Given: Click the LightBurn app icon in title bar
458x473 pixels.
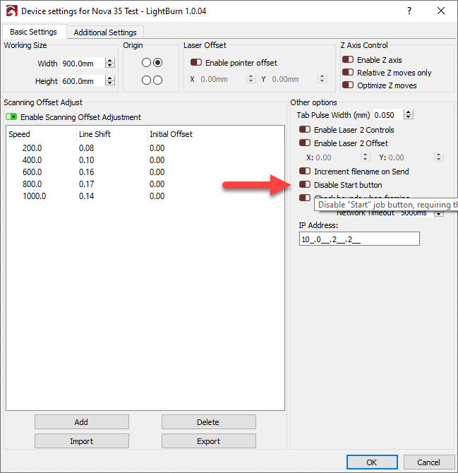Looking at the screenshot, I should (x=12, y=11).
